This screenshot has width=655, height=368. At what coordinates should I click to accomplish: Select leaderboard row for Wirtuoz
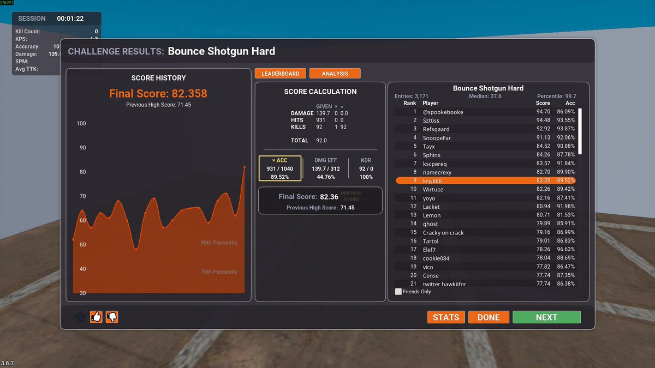pyautogui.click(x=486, y=189)
